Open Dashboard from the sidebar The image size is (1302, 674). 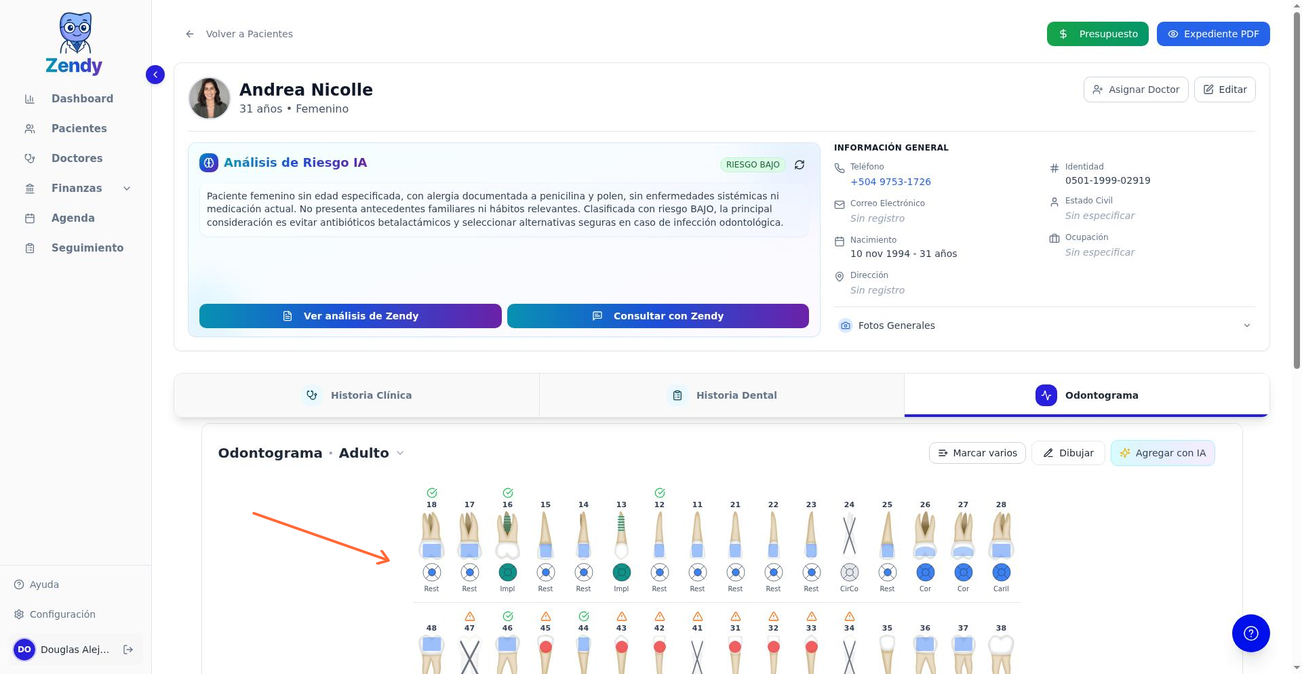82,99
